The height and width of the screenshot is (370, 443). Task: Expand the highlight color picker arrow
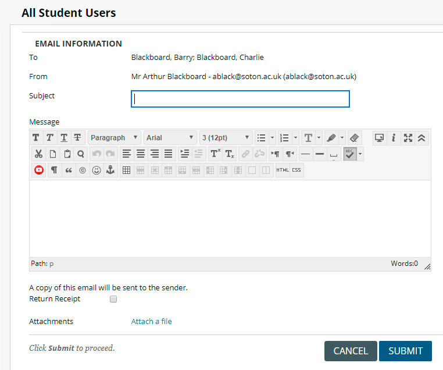pyautogui.click(x=342, y=138)
